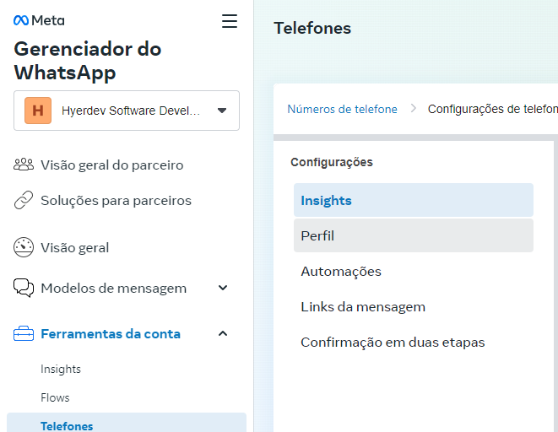558x432 pixels.
Task: Open Insights under Ferramentas da conta
Action: click(61, 369)
